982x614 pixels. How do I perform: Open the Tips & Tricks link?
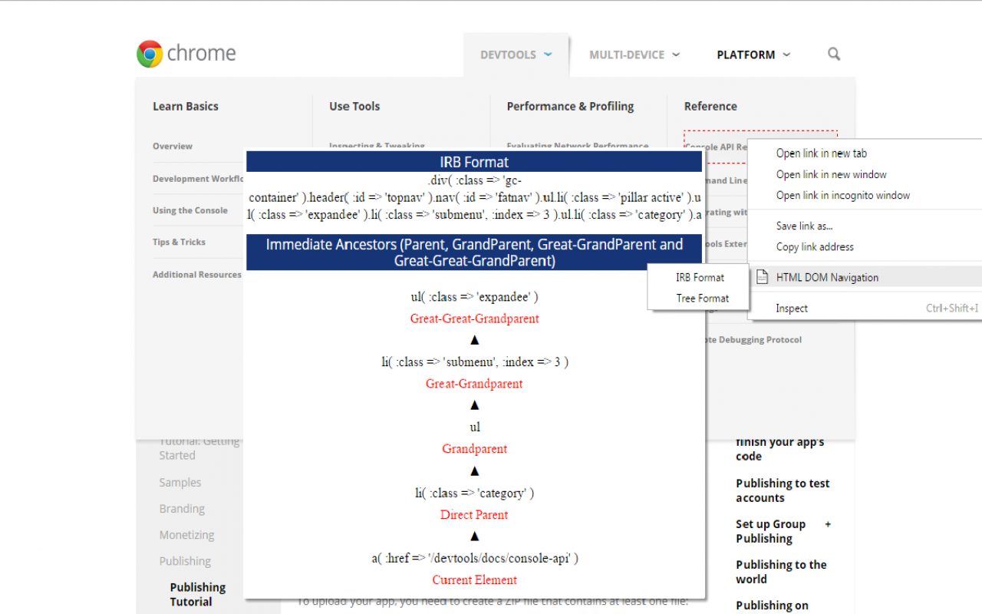(179, 242)
